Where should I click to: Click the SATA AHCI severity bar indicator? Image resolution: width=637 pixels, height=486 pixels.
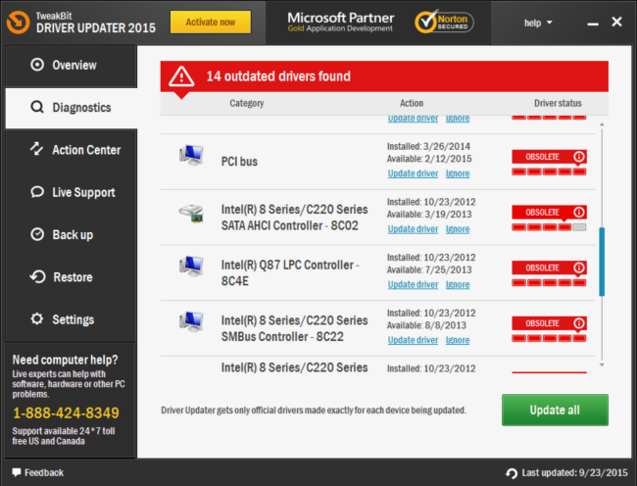pos(549,227)
